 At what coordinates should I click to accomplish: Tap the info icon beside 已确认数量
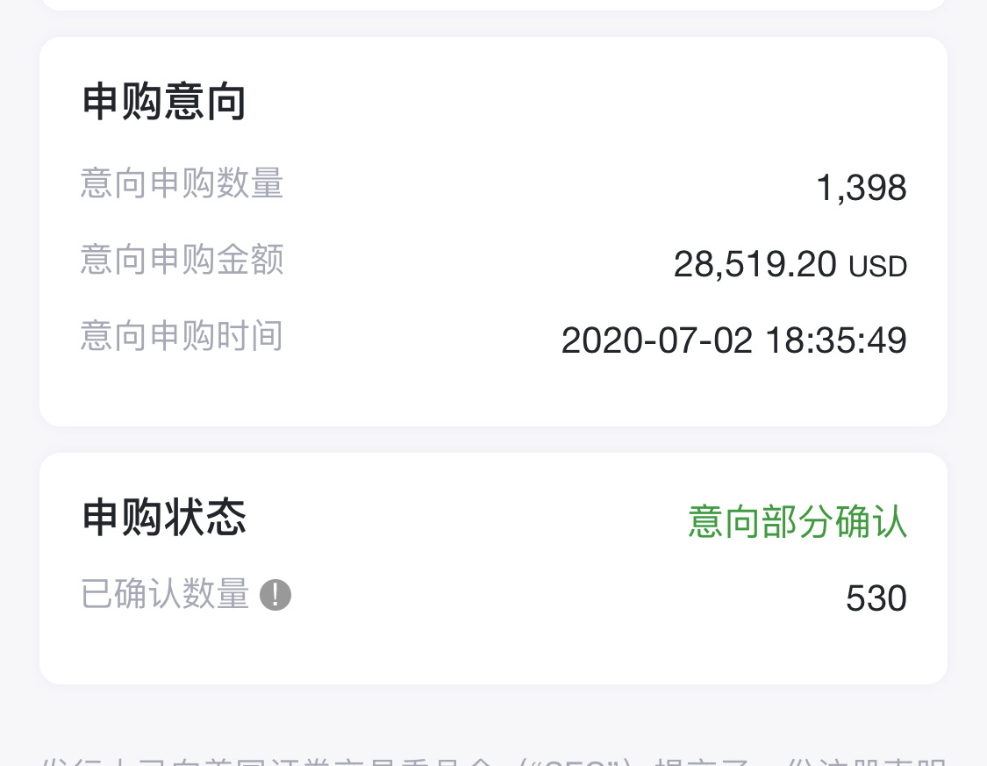[275, 596]
